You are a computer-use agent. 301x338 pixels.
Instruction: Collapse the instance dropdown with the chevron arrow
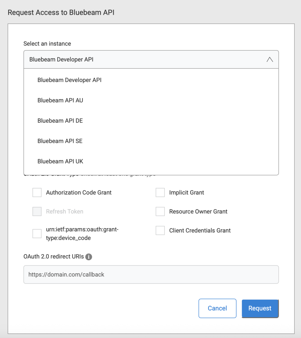click(270, 59)
